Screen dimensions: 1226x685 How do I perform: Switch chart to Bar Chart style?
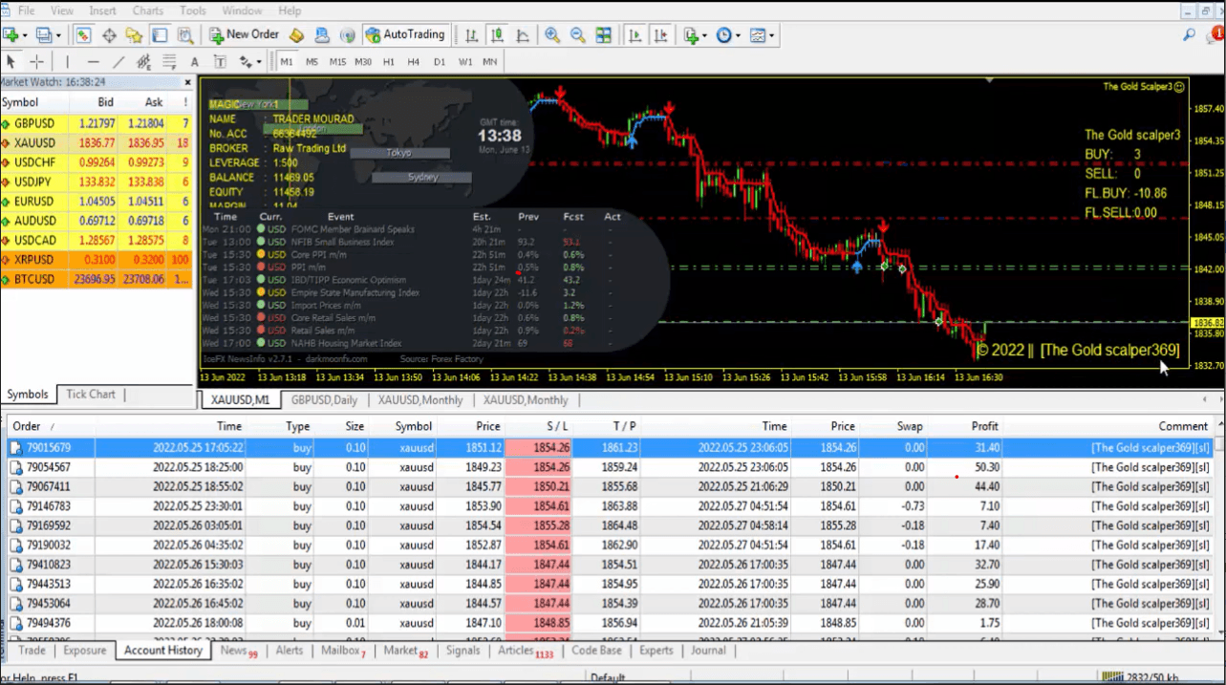[x=472, y=35]
